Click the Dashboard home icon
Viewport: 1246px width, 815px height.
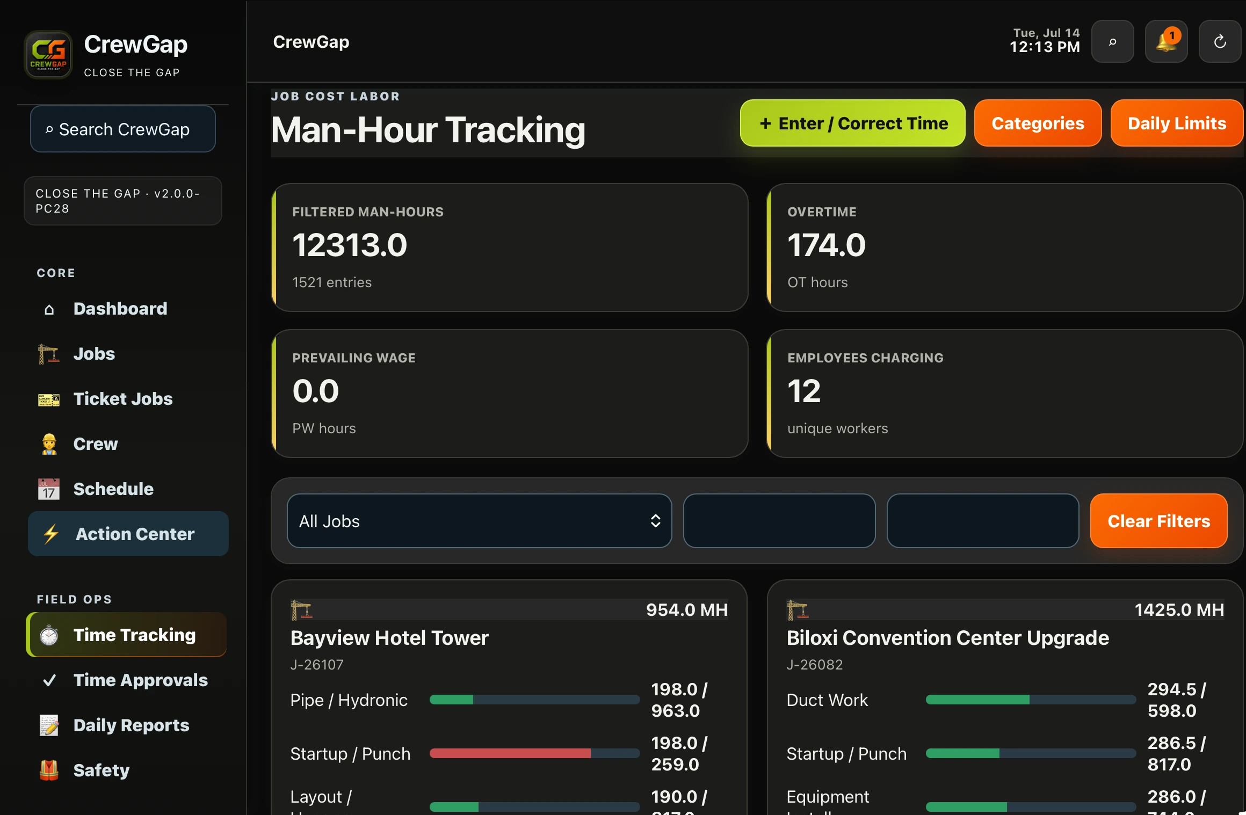(49, 309)
